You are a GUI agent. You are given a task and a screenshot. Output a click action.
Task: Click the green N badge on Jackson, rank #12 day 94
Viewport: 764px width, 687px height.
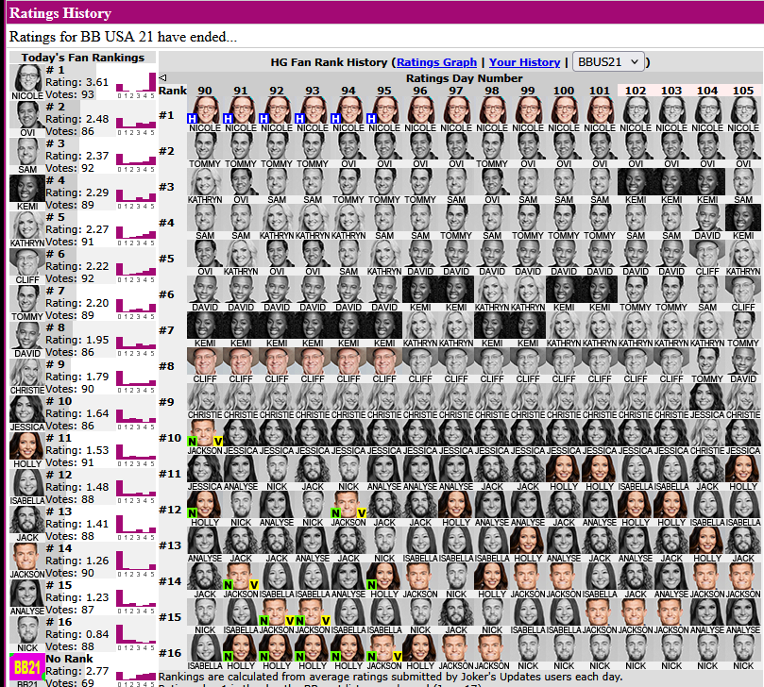point(335,512)
